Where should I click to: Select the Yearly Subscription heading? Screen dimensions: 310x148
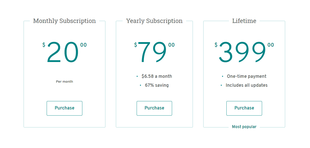(154, 21)
